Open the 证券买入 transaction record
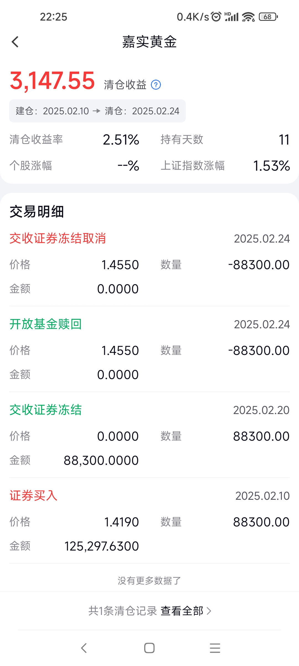The width and height of the screenshot is (299, 666). [x=149, y=521]
